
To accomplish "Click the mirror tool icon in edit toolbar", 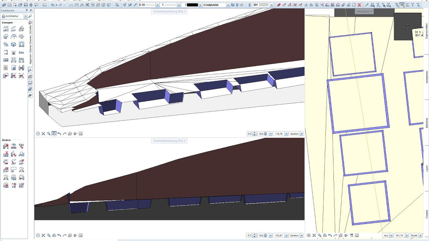I will (306, 5).
